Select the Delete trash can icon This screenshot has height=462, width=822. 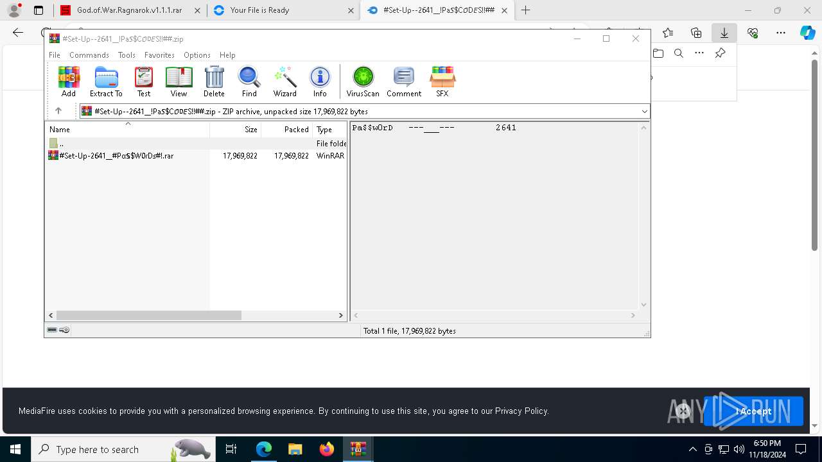(214, 81)
